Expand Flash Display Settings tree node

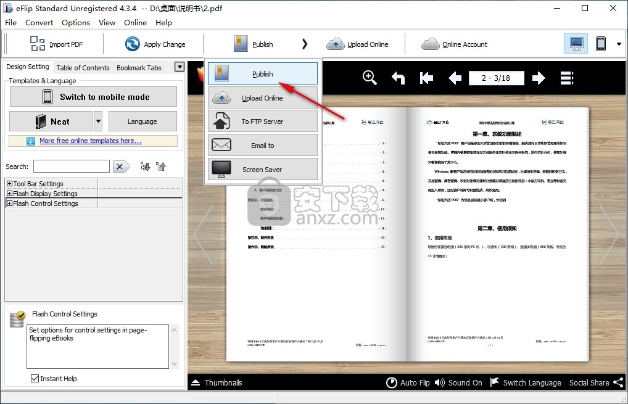pos(10,194)
